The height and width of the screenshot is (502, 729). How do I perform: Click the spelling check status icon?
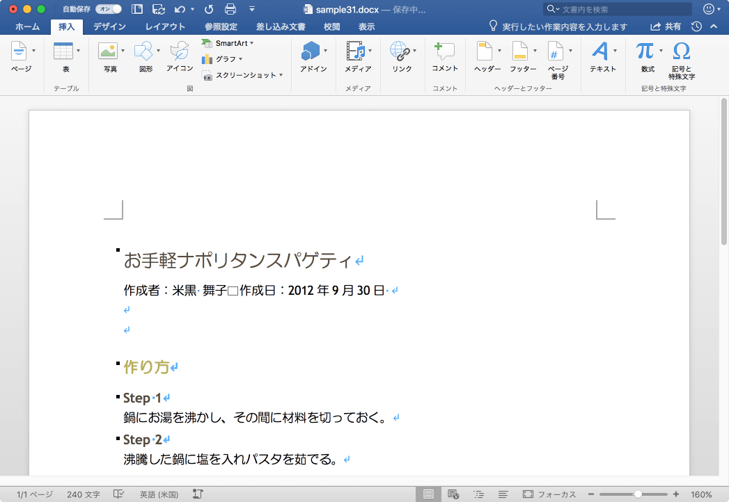tap(118, 494)
